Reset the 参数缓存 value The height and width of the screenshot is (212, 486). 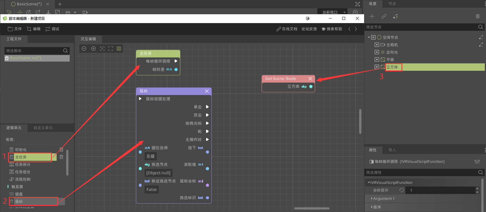(401, 190)
